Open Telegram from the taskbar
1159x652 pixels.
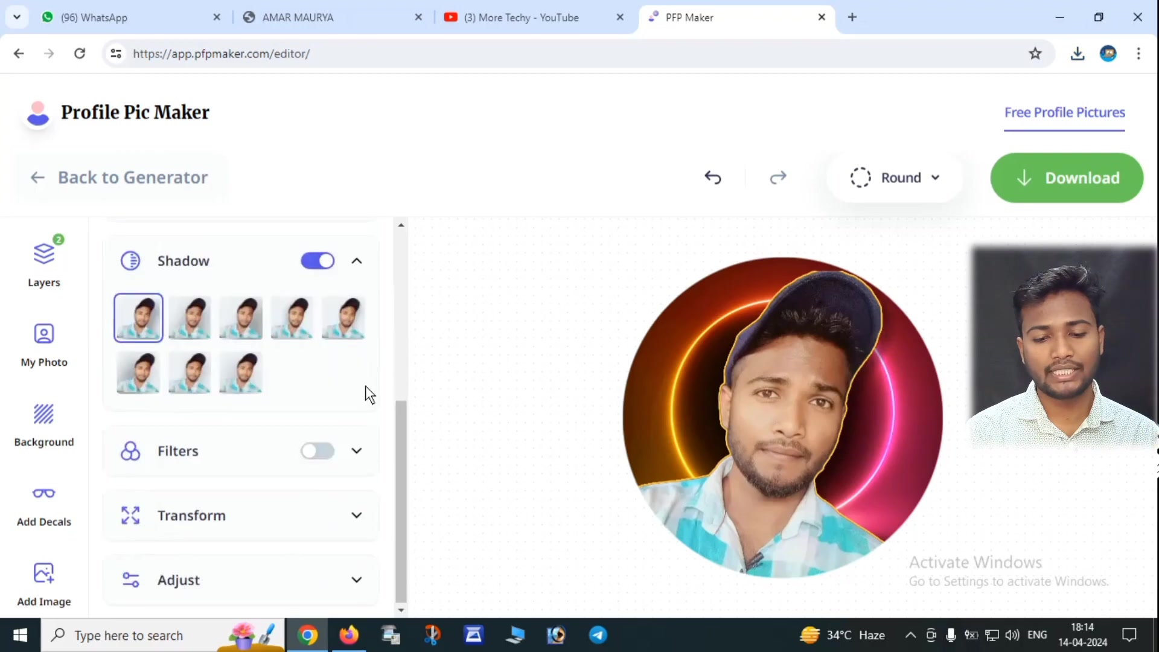(598, 635)
